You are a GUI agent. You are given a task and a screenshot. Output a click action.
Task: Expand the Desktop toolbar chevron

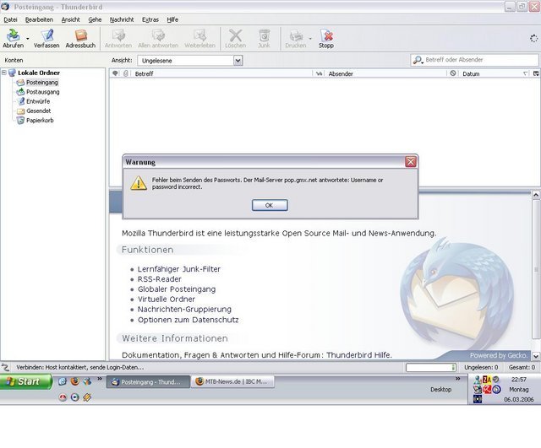(458, 379)
